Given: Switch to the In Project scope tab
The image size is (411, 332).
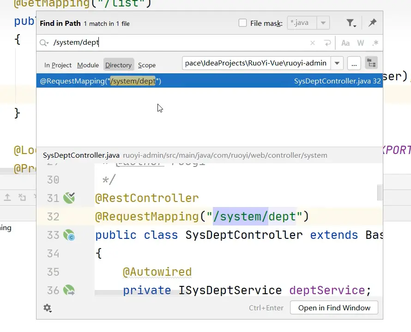Looking at the screenshot, I should [58, 65].
